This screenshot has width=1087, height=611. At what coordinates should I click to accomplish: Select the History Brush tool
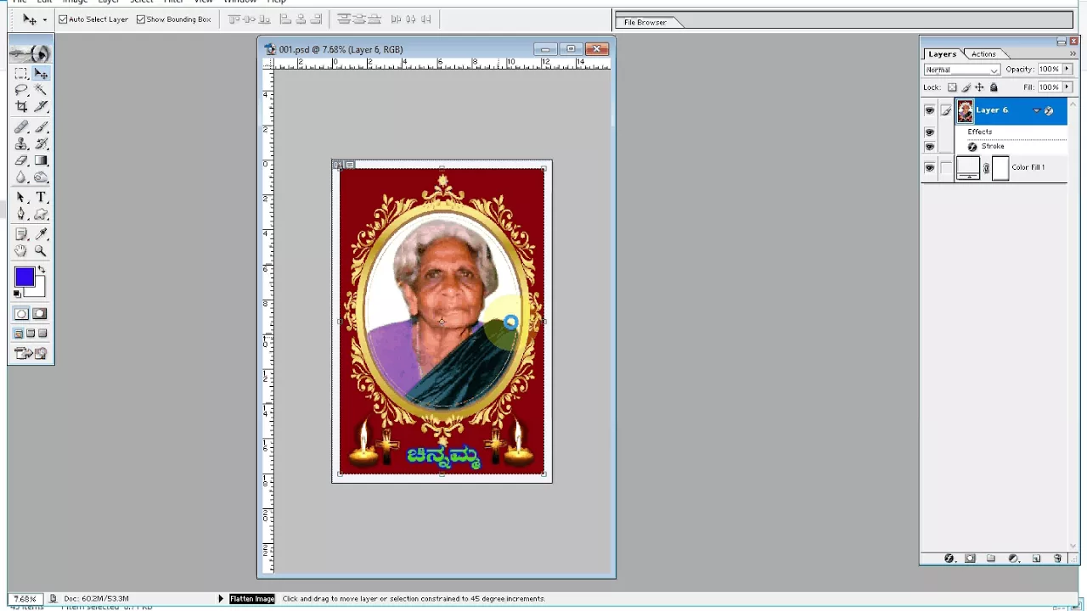coord(41,144)
